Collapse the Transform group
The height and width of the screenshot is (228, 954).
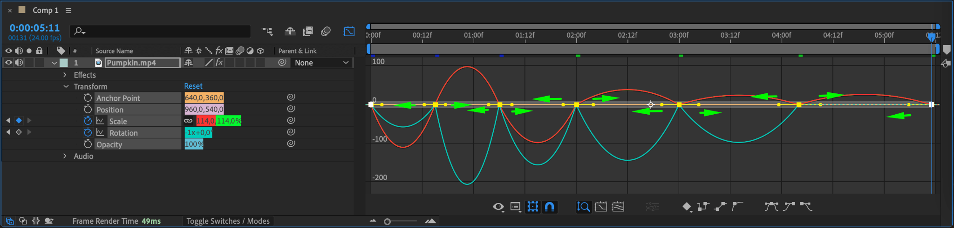[65, 86]
